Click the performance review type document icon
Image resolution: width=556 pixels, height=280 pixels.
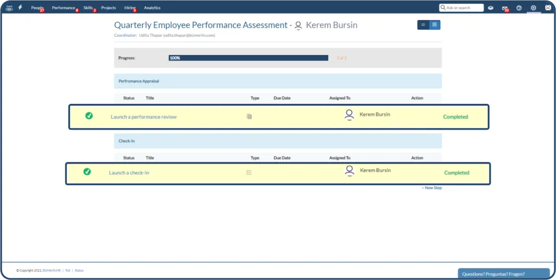tap(249, 116)
